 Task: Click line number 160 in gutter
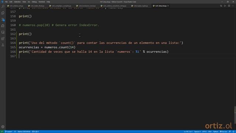coord(13,25)
